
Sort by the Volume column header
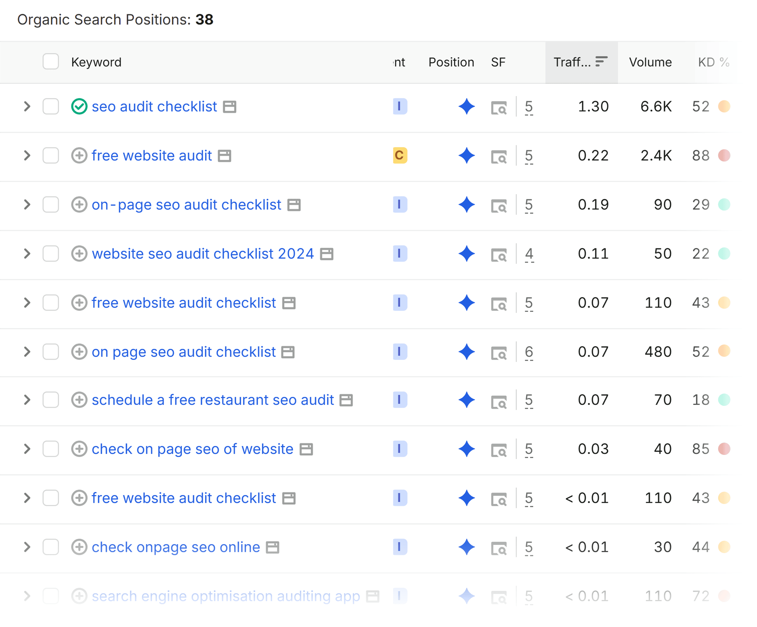[x=651, y=62]
